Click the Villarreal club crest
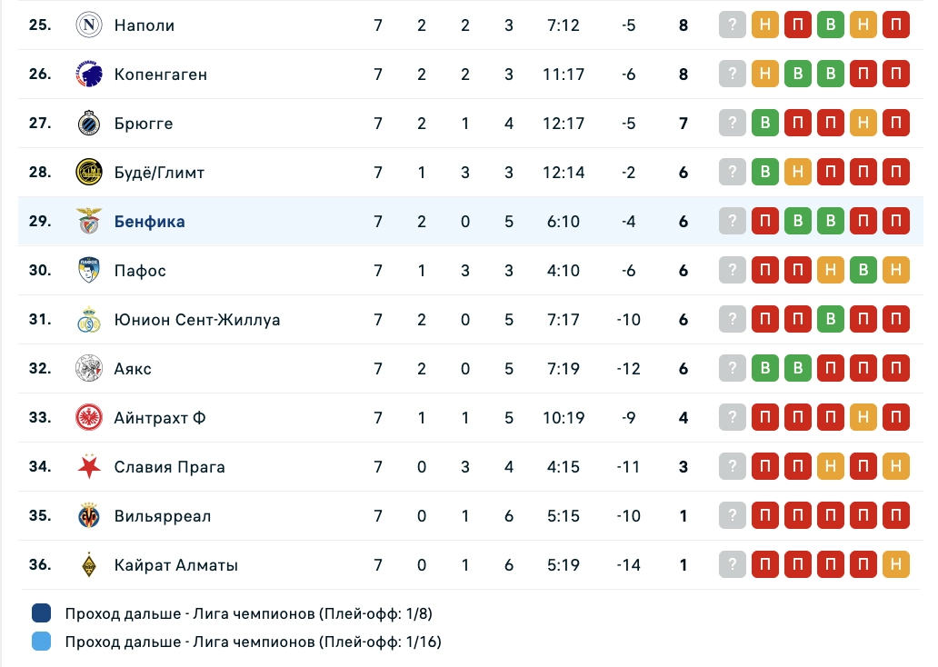The height and width of the screenshot is (667, 938). coord(89,516)
